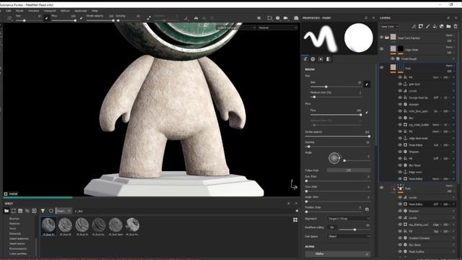Click the symmetry icon in top toolbar
This screenshot has height=260, width=462.
pos(196,18)
